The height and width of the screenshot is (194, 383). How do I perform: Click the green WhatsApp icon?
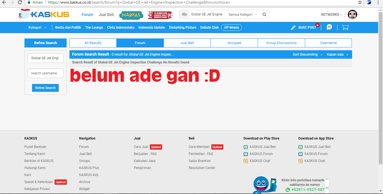pos(288,190)
